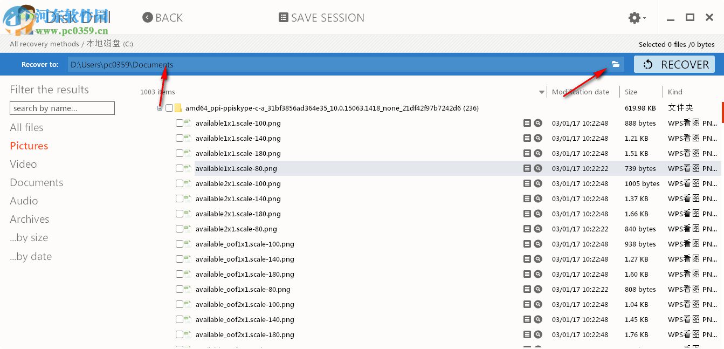
Task: Check the box for available1x1.scale-180.png
Action: click(180, 153)
